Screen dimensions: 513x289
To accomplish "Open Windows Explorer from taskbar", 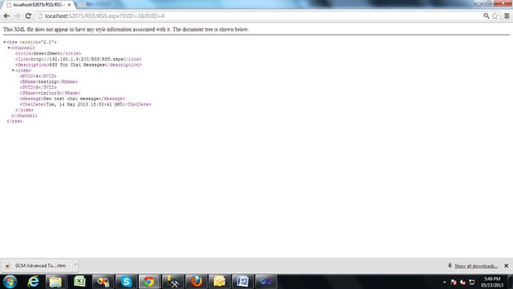I will [x=56, y=282].
